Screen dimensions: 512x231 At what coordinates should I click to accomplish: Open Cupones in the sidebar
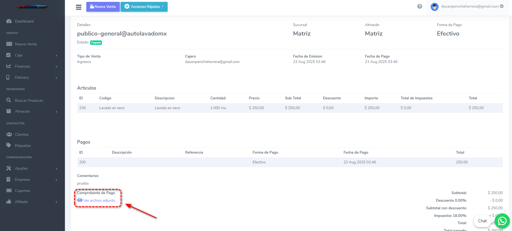pyautogui.click(x=22, y=191)
